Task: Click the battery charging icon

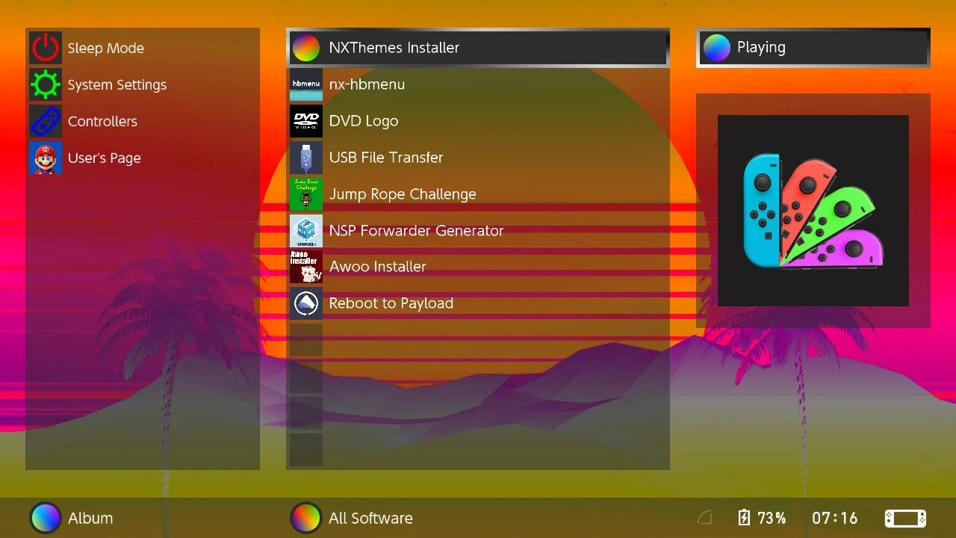Action: coord(744,518)
